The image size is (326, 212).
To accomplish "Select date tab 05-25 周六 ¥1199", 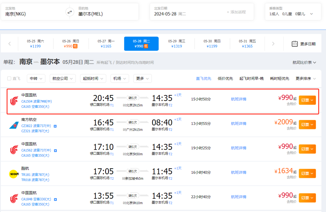I will point(35,44).
